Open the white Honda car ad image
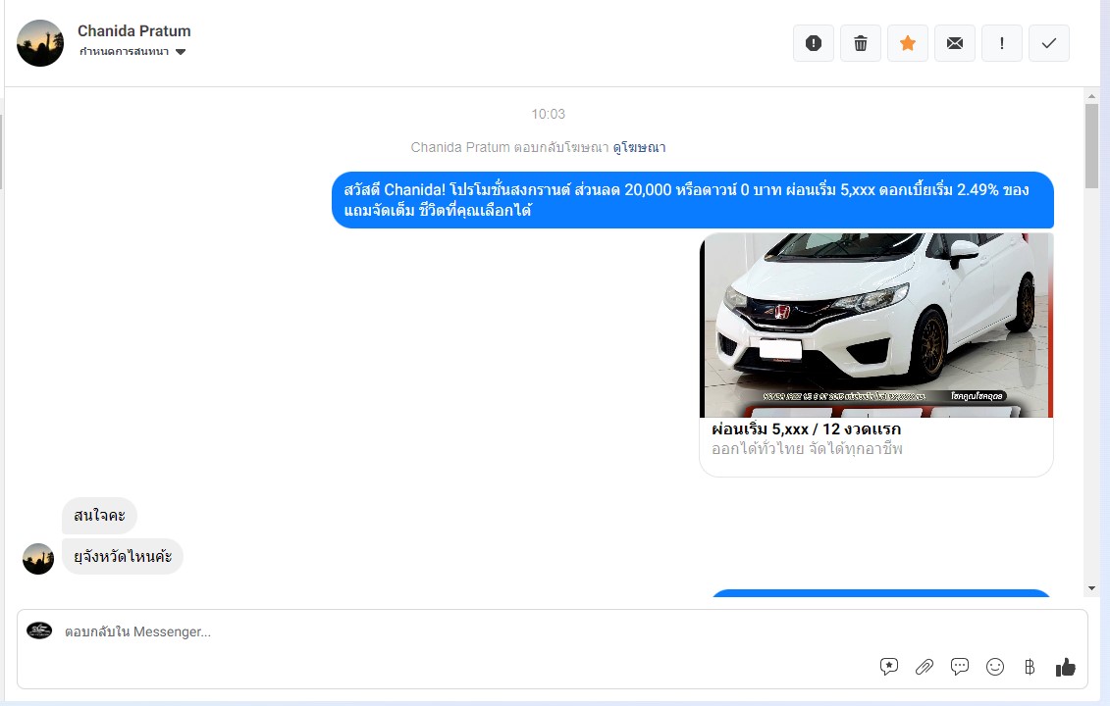Viewport: 1110px width, 706px height. (x=875, y=325)
